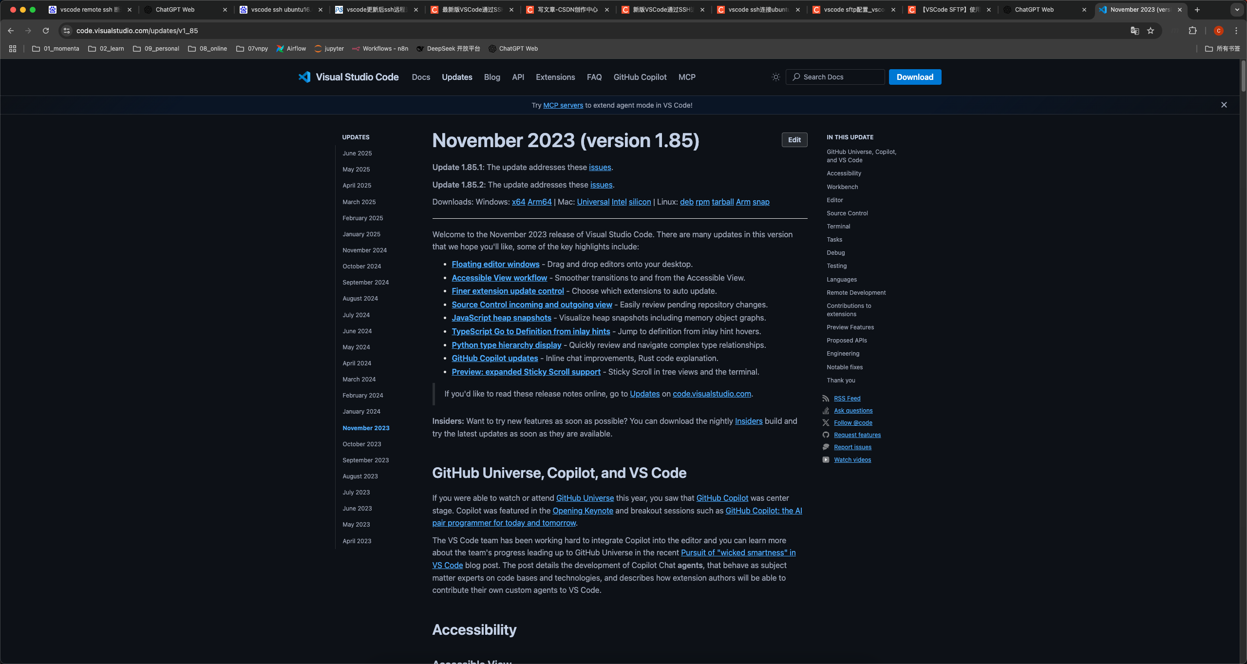The width and height of the screenshot is (1247, 664).
Task: Click the Report issues link
Action: tap(852, 447)
